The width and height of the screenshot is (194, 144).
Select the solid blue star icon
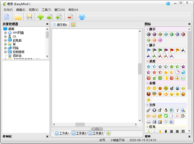click(149, 66)
